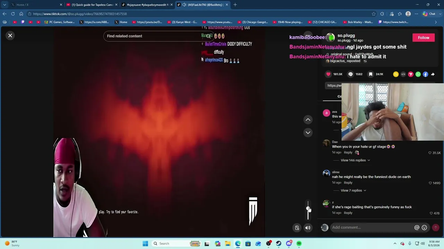Like slime's comment with 1490 likes
The width and height of the screenshot is (444, 249).
[430, 183]
